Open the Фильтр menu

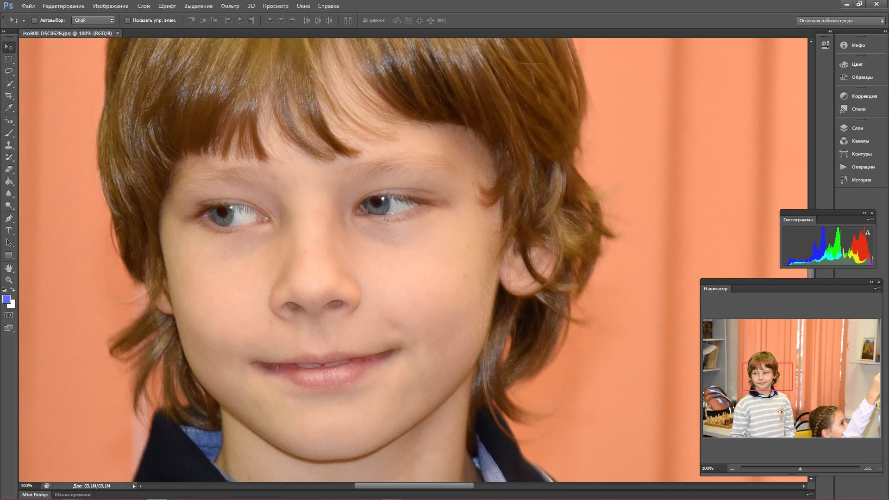pyautogui.click(x=230, y=6)
